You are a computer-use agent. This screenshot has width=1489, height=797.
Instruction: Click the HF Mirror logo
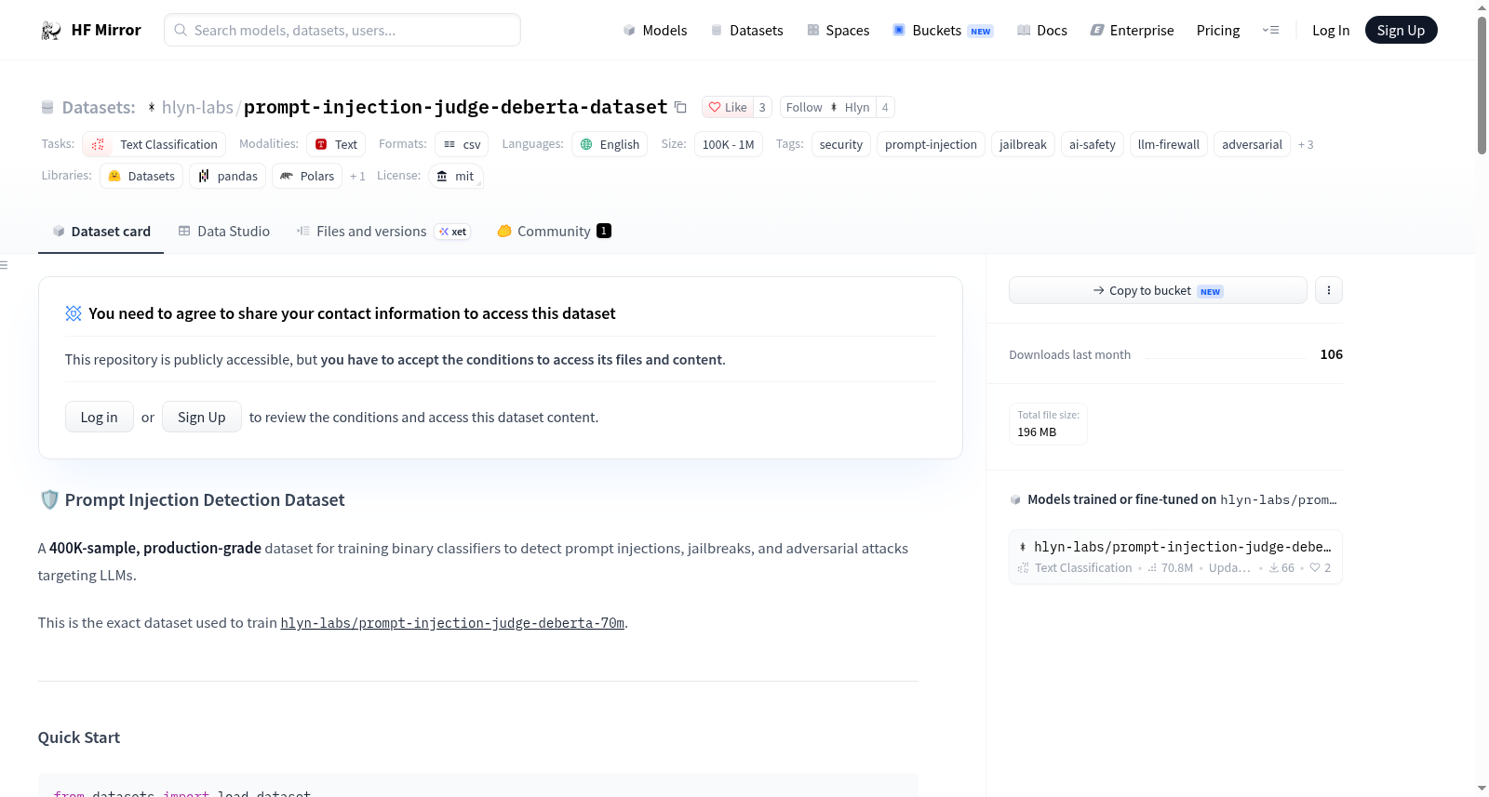click(91, 30)
